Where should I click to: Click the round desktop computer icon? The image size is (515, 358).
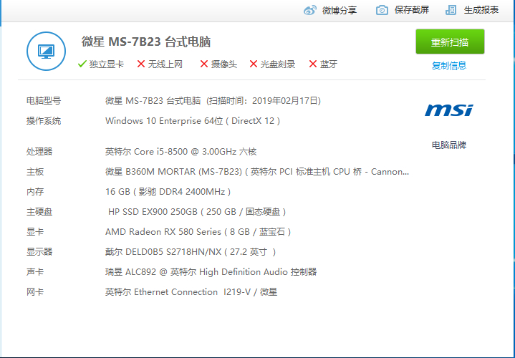[x=46, y=52]
